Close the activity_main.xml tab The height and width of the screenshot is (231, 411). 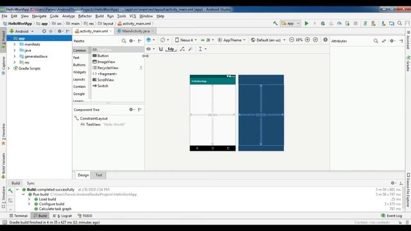pyautogui.click(x=110, y=31)
